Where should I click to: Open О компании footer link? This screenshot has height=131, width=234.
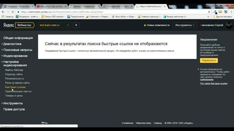[x=128, y=123]
